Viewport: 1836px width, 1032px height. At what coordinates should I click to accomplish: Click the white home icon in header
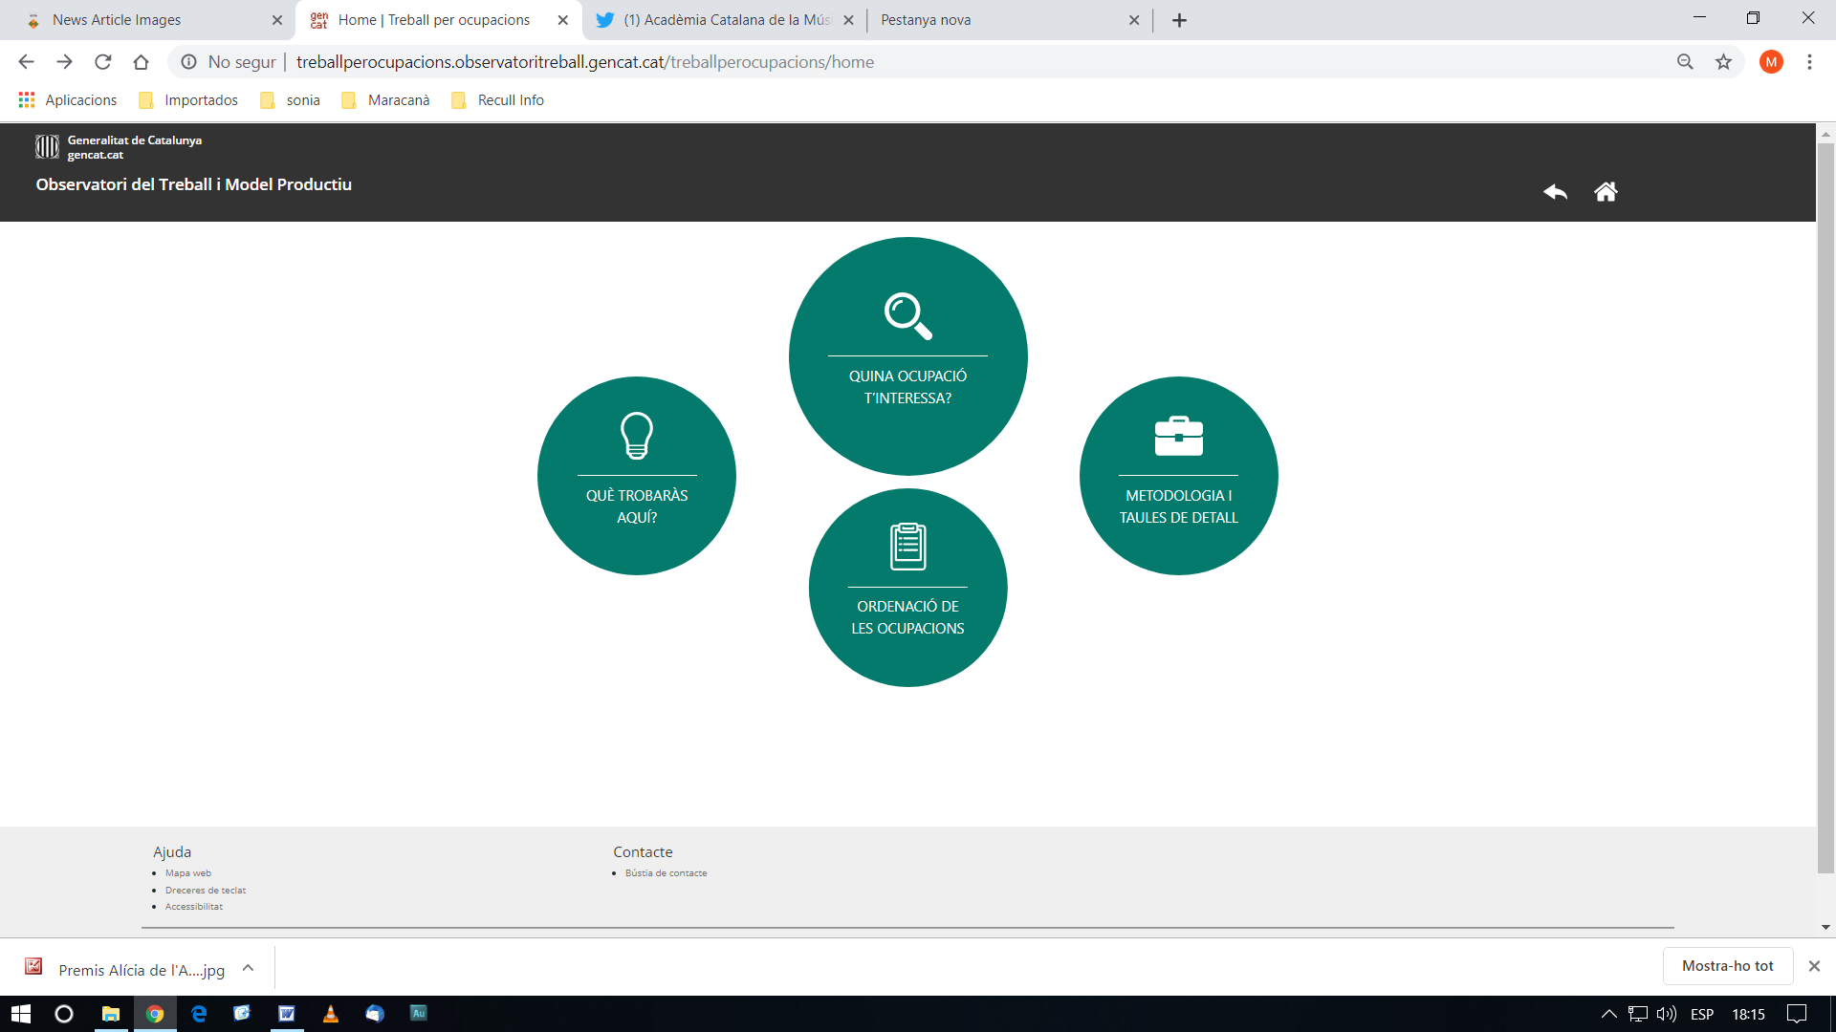tap(1606, 192)
